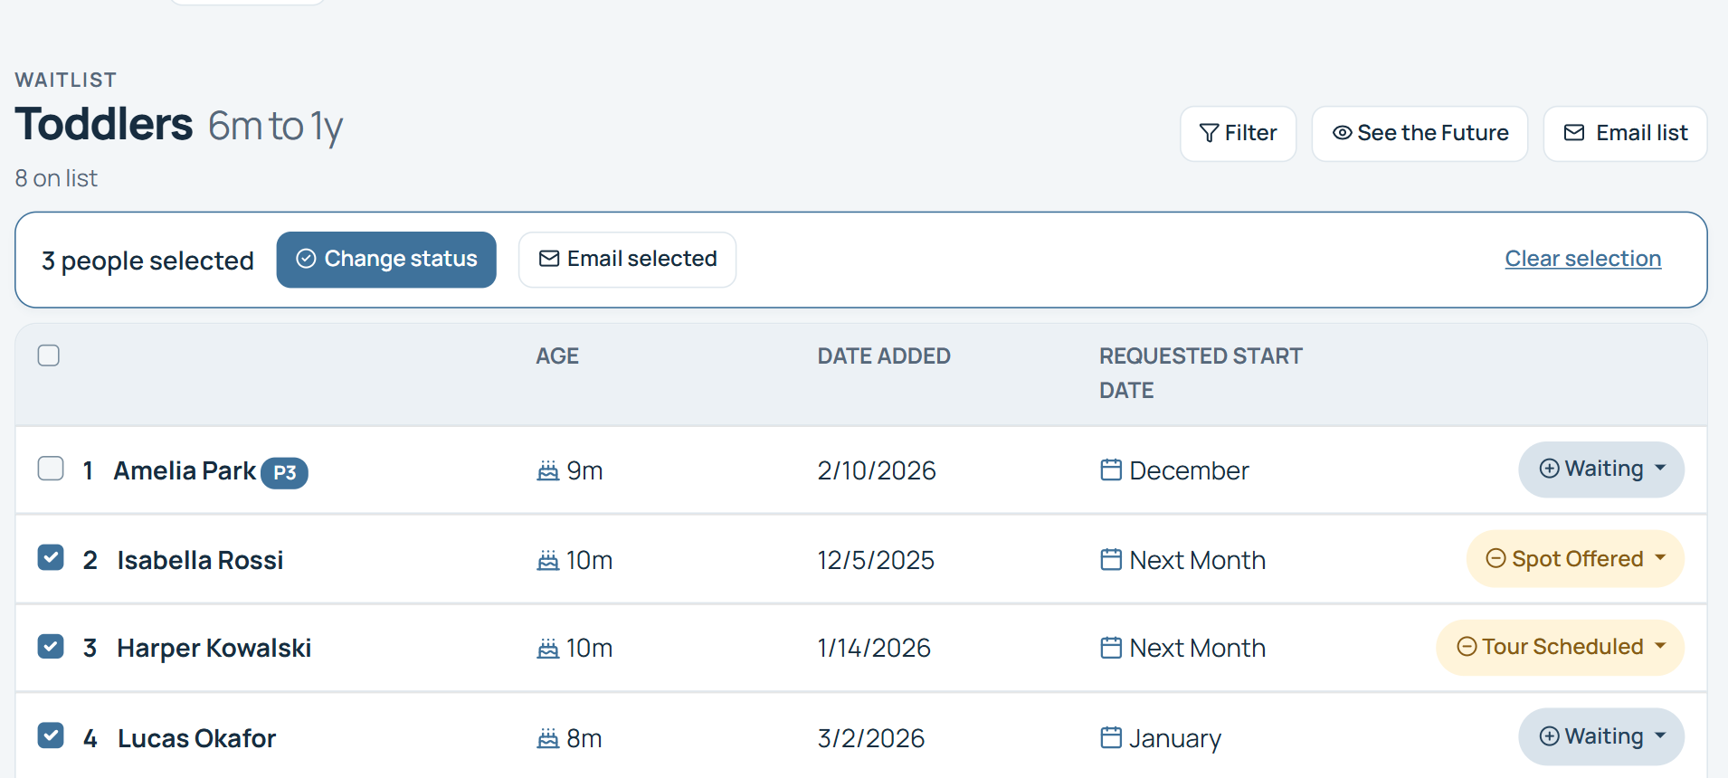Click the Email selected button
This screenshot has width=1728, height=778.
click(627, 260)
